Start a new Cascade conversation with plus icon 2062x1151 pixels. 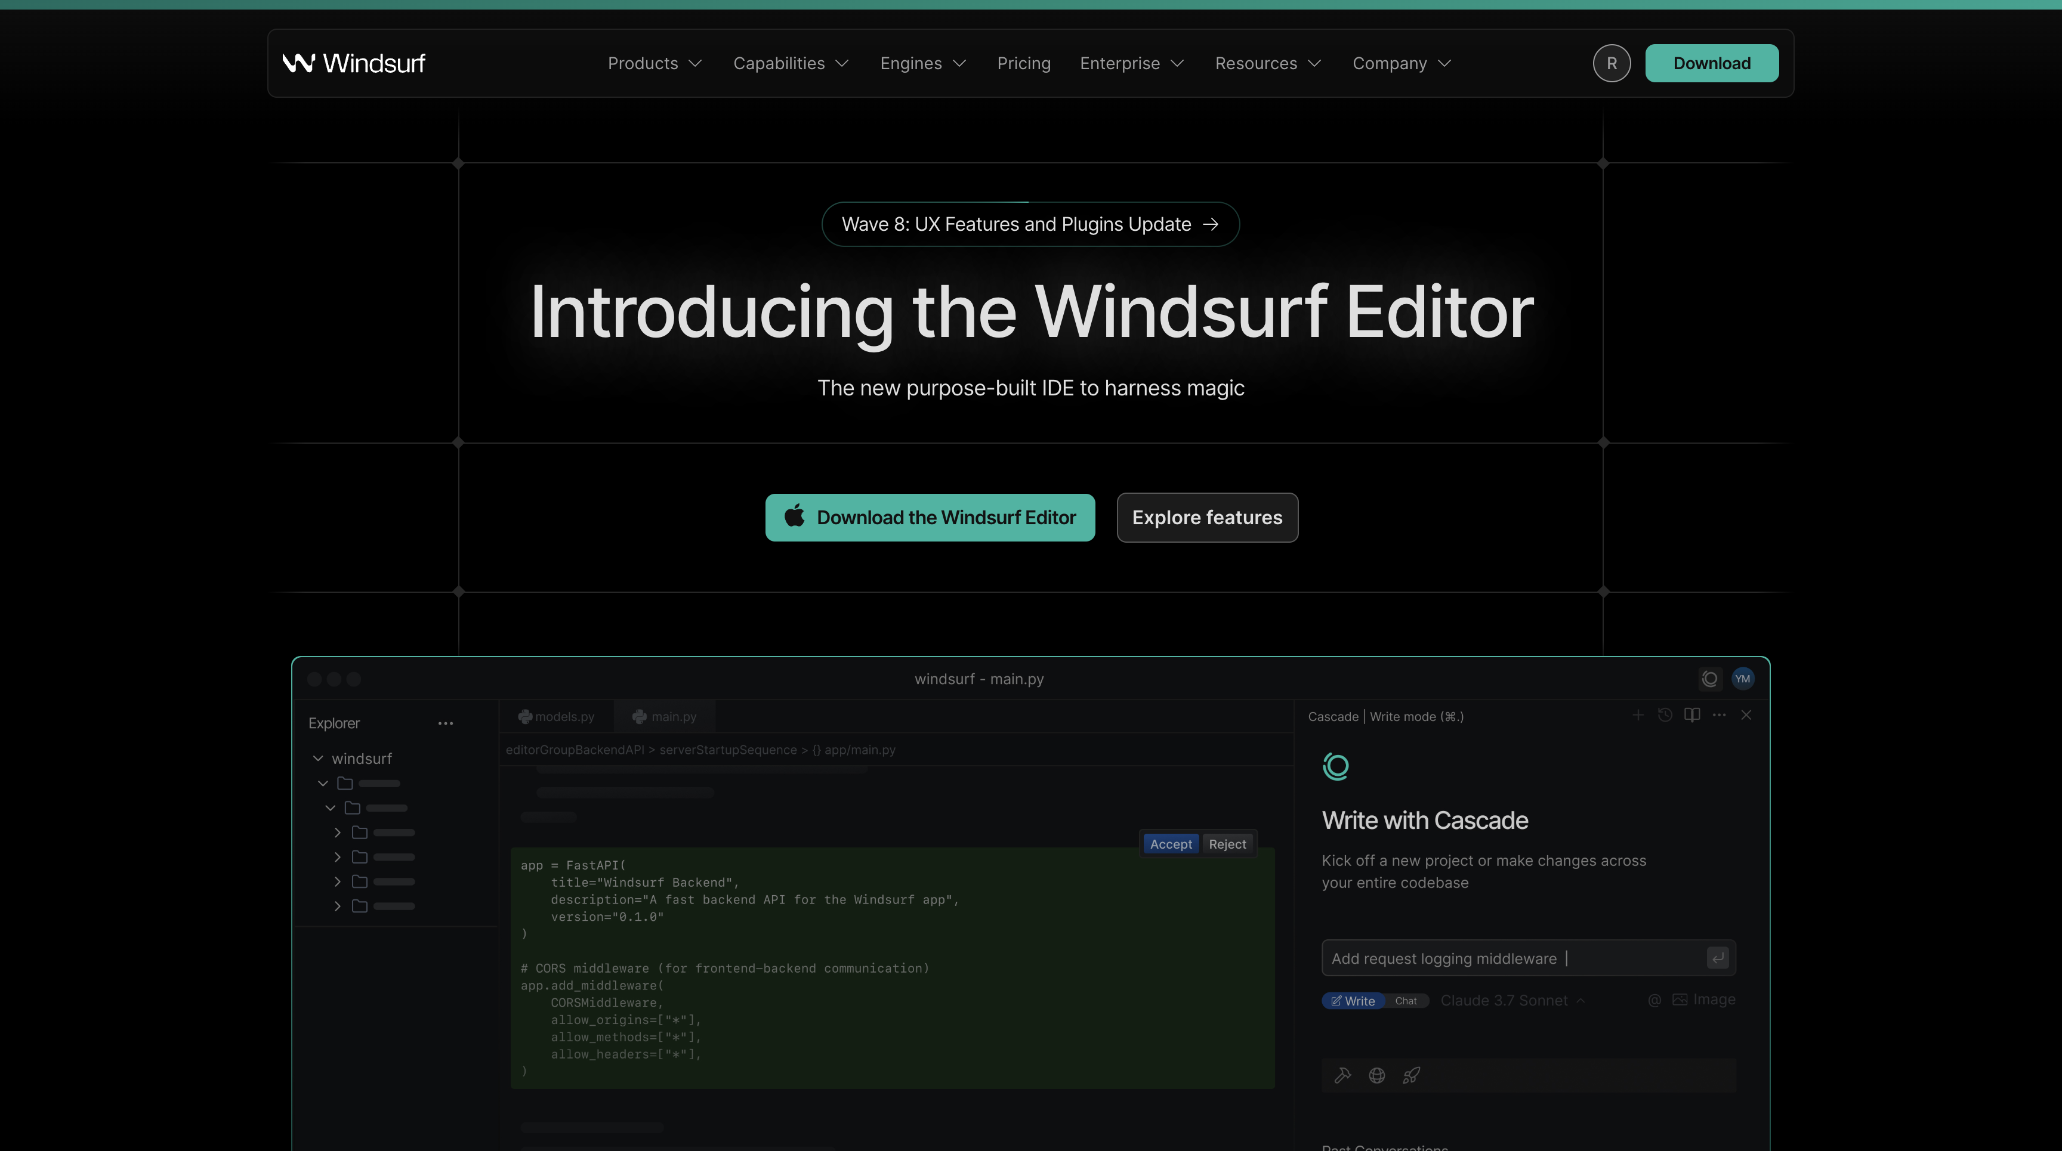coord(1638,715)
